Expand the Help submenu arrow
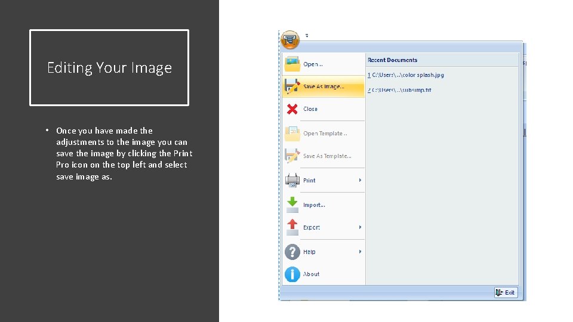The image size is (573, 322). pyautogui.click(x=360, y=252)
